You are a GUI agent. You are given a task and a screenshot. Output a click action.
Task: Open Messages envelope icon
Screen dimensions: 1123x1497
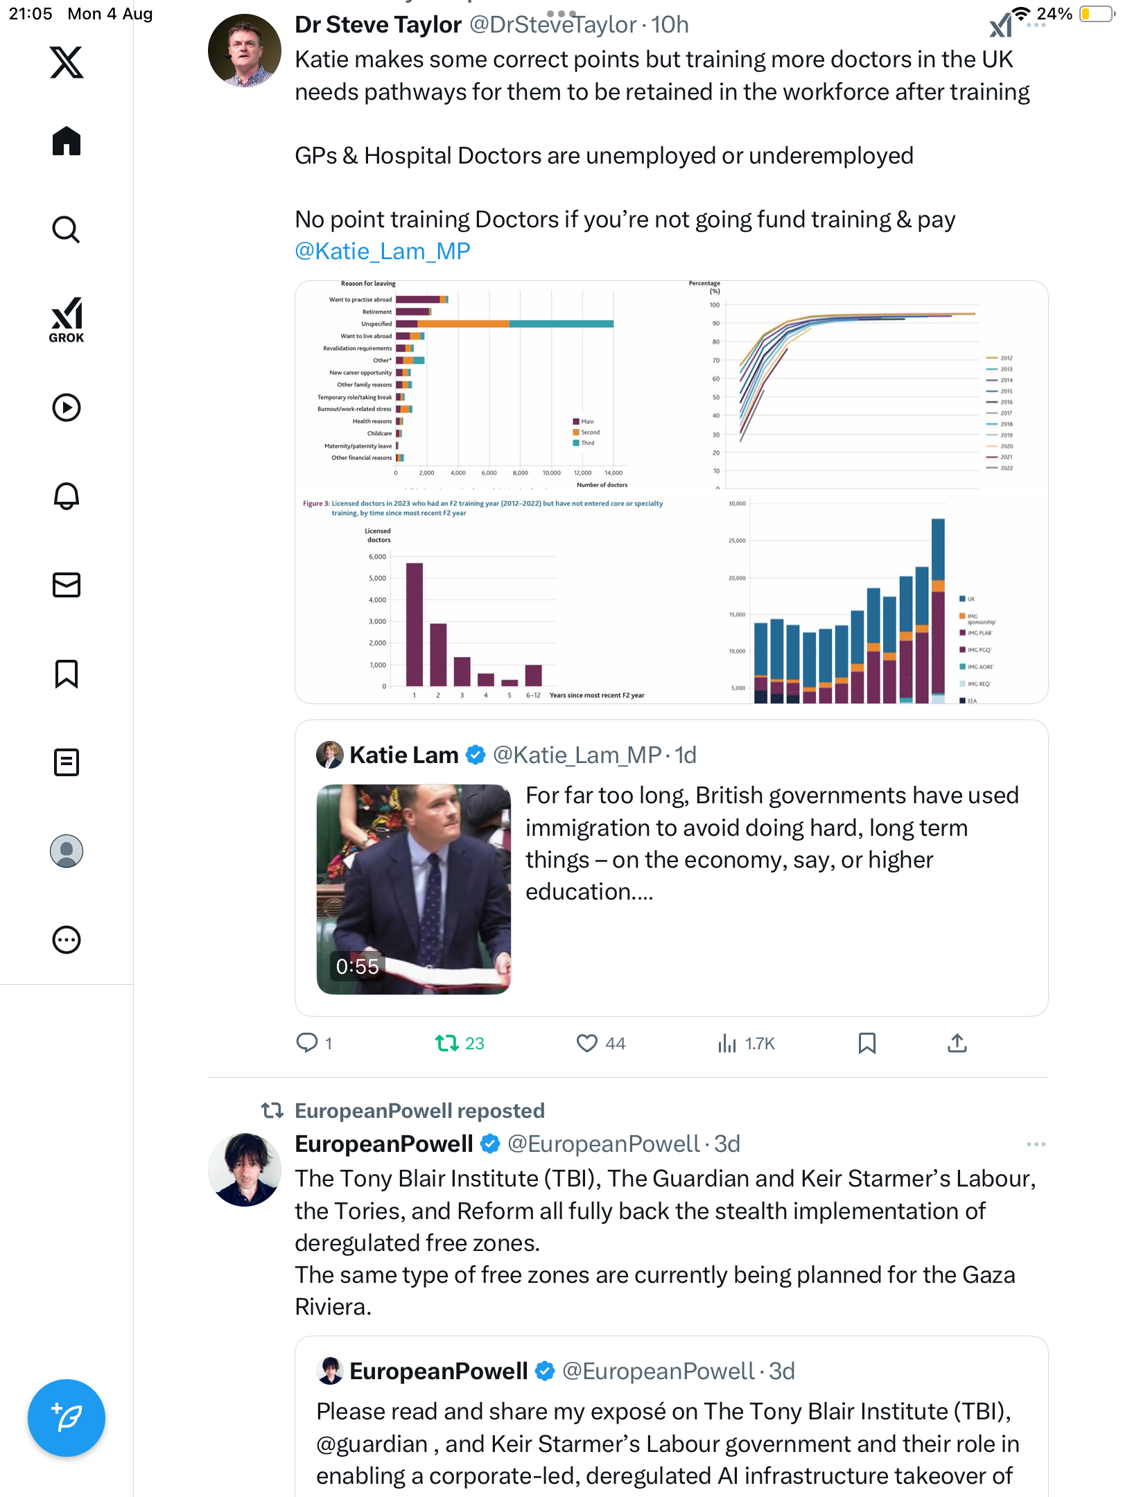pos(67,585)
